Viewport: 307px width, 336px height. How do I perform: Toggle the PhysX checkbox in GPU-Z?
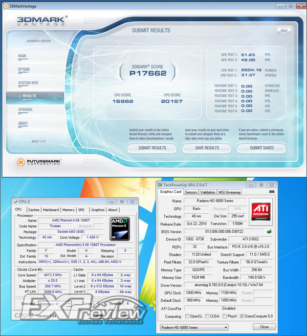coord(225,316)
